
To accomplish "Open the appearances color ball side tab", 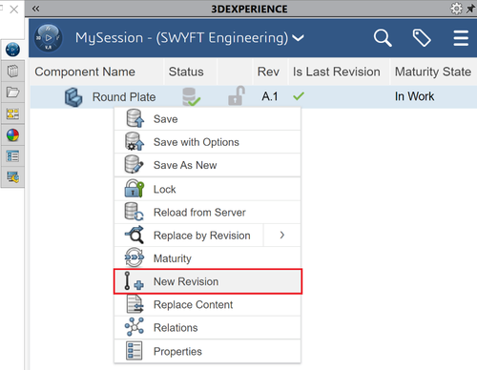I will click(x=12, y=135).
